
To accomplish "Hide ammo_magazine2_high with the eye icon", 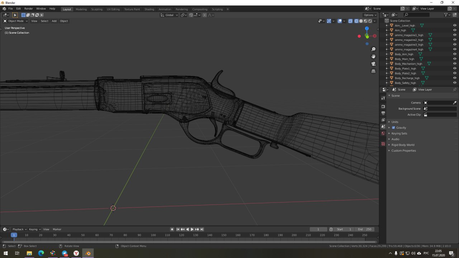I will point(455,40).
